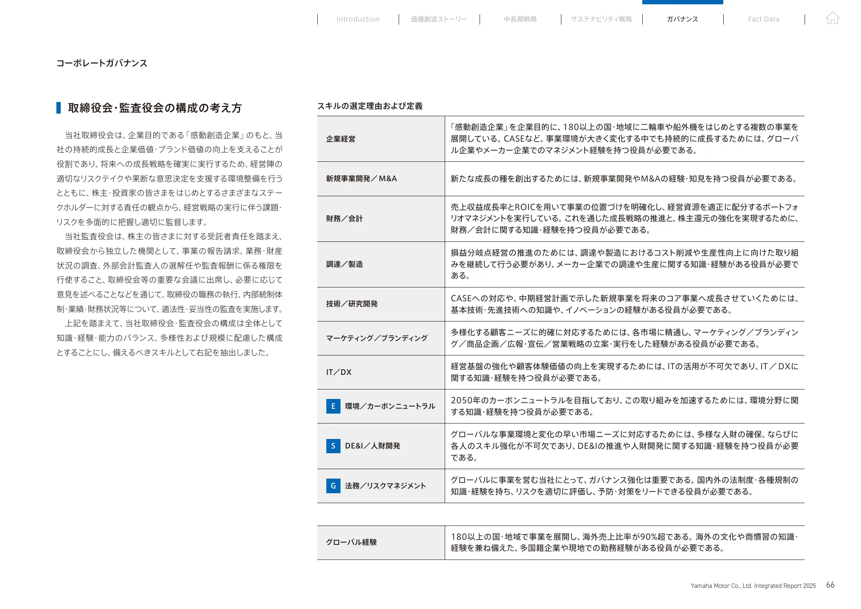The width and height of the screenshot is (861, 609).
Task: Switch to the Fact Data tab
Action: click(x=764, y=19)
